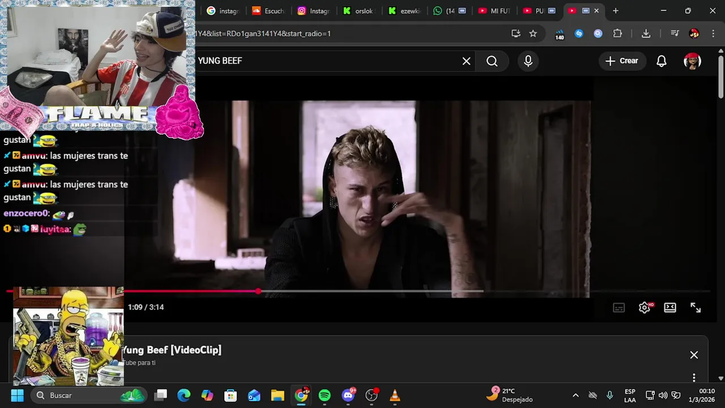Open Spotify from the taskbar
This screenshot has width=725, height=408.
coord(325,396)
